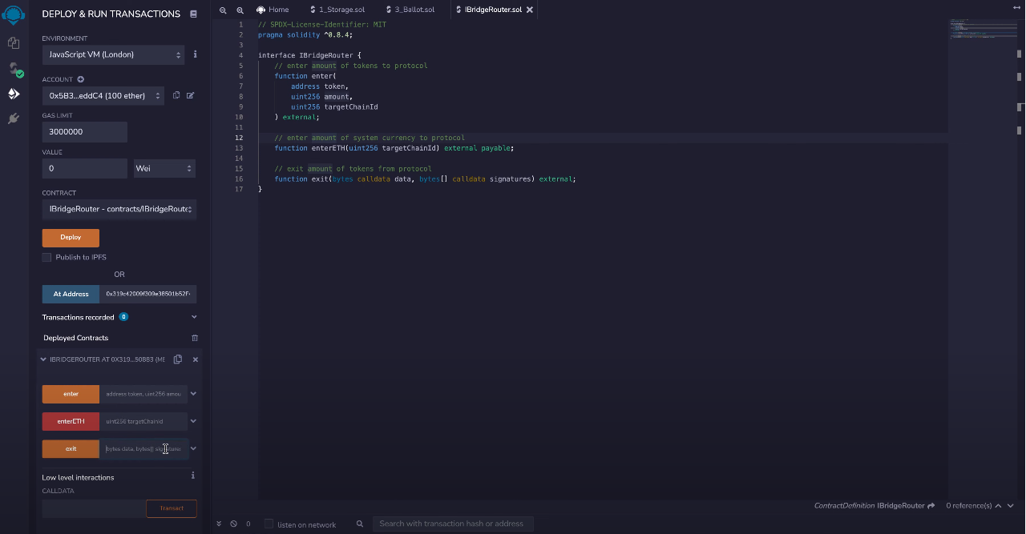Image resolution: width=1026 pixels, height=534 pixels.
Task: Enable the Publish to IPFS checkbox
Action: pos(46,257)
